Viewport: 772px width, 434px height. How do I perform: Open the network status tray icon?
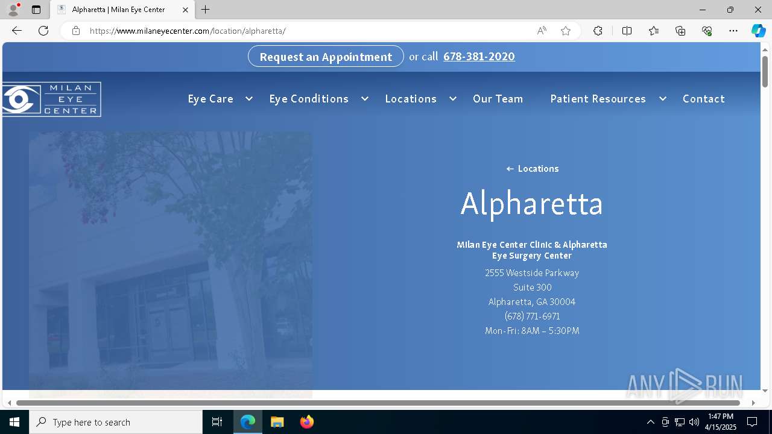point(680,422)
